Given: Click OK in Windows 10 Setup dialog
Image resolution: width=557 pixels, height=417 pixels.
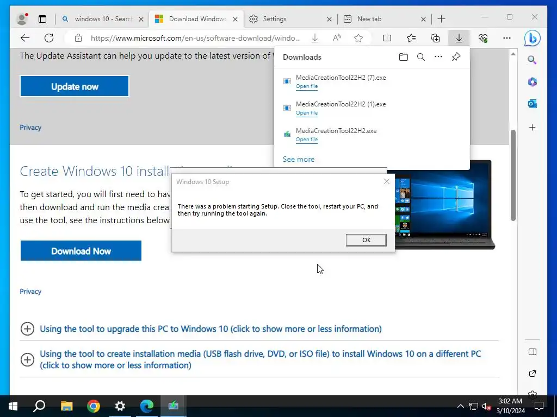Looking at the screenshot, I should (366, 240).
